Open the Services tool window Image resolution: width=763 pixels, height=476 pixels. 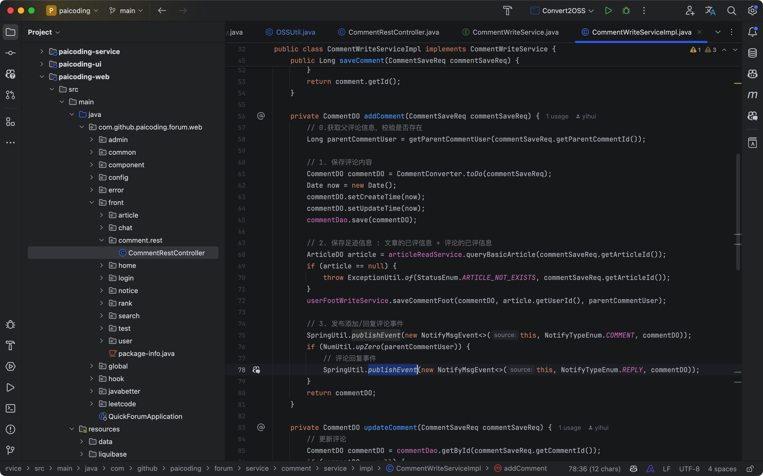pyautogui.click(x=10, y=366)
